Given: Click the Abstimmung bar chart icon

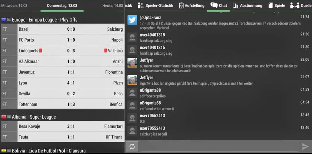Looking at the screenshot, I should click(x=236, y=6).
